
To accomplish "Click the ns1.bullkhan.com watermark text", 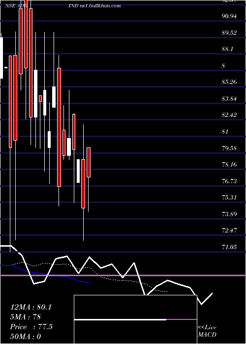I will coord(100,6).
